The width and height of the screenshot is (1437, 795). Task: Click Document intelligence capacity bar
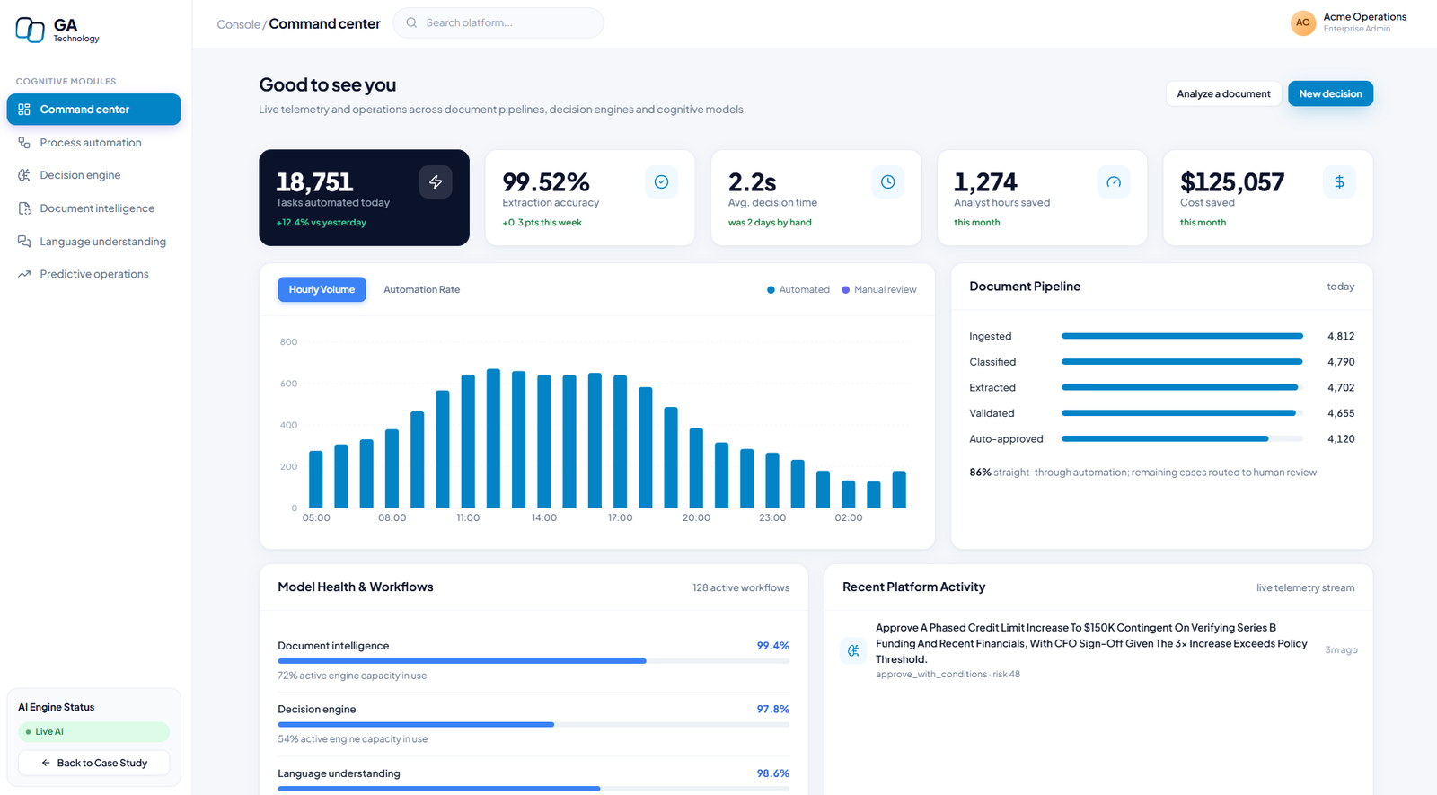coord(533,661)
